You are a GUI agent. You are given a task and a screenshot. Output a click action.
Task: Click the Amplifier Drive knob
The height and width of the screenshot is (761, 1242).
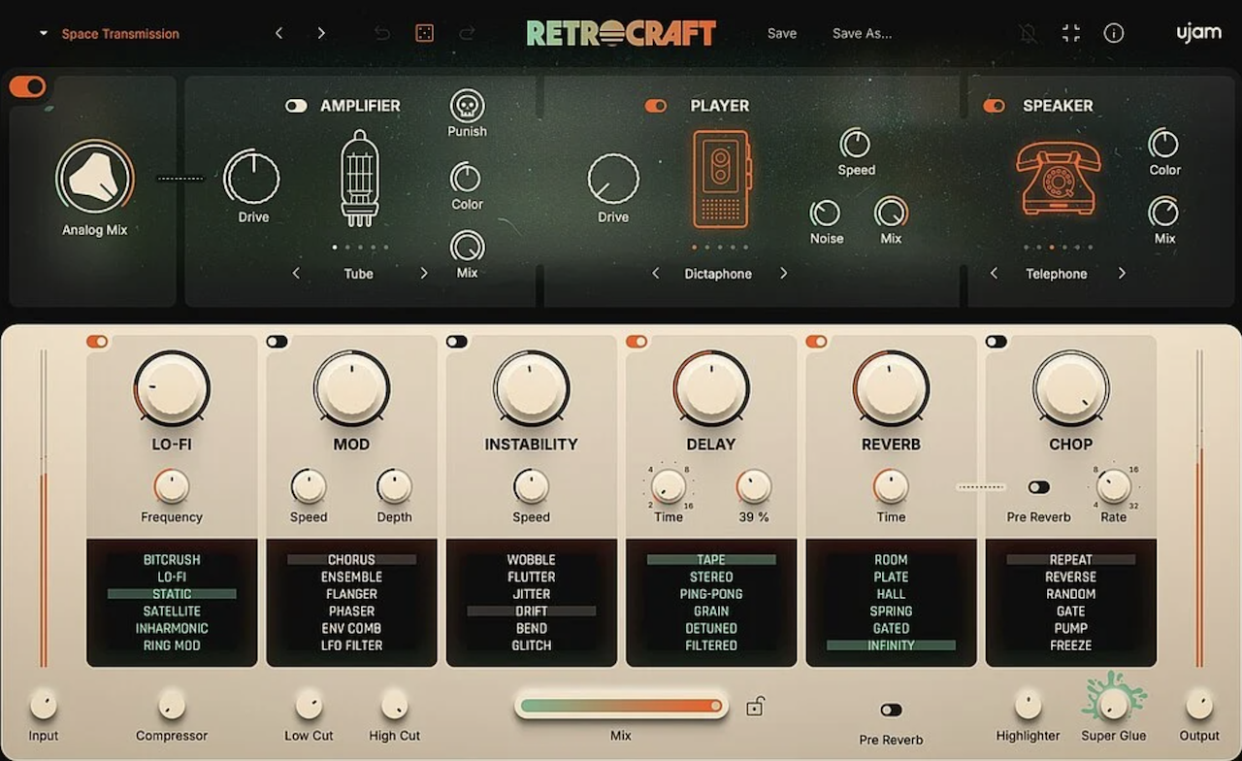click(252, 178)
